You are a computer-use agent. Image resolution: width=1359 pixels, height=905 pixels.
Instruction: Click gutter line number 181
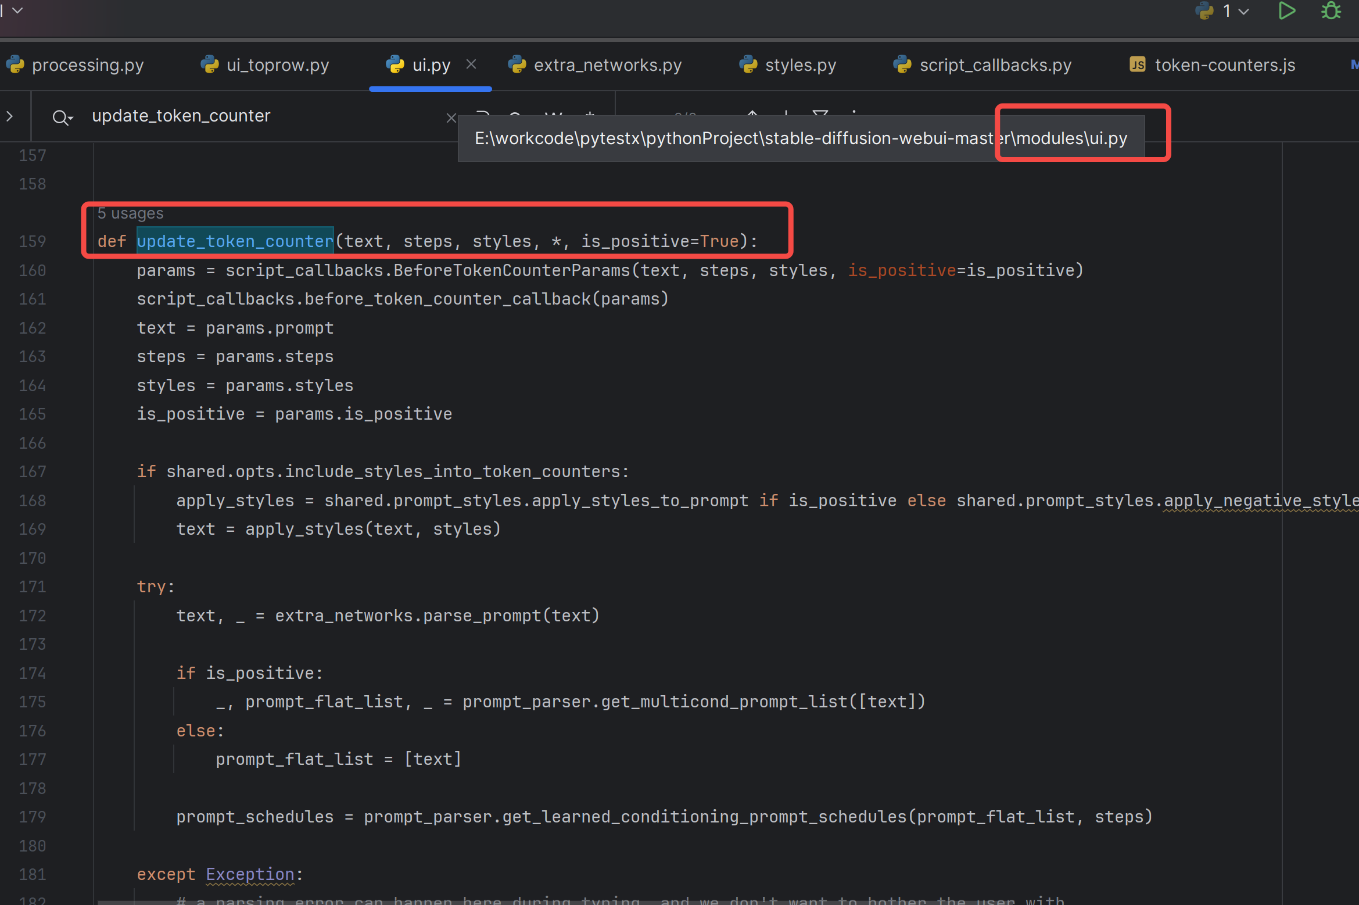(33, 874)
